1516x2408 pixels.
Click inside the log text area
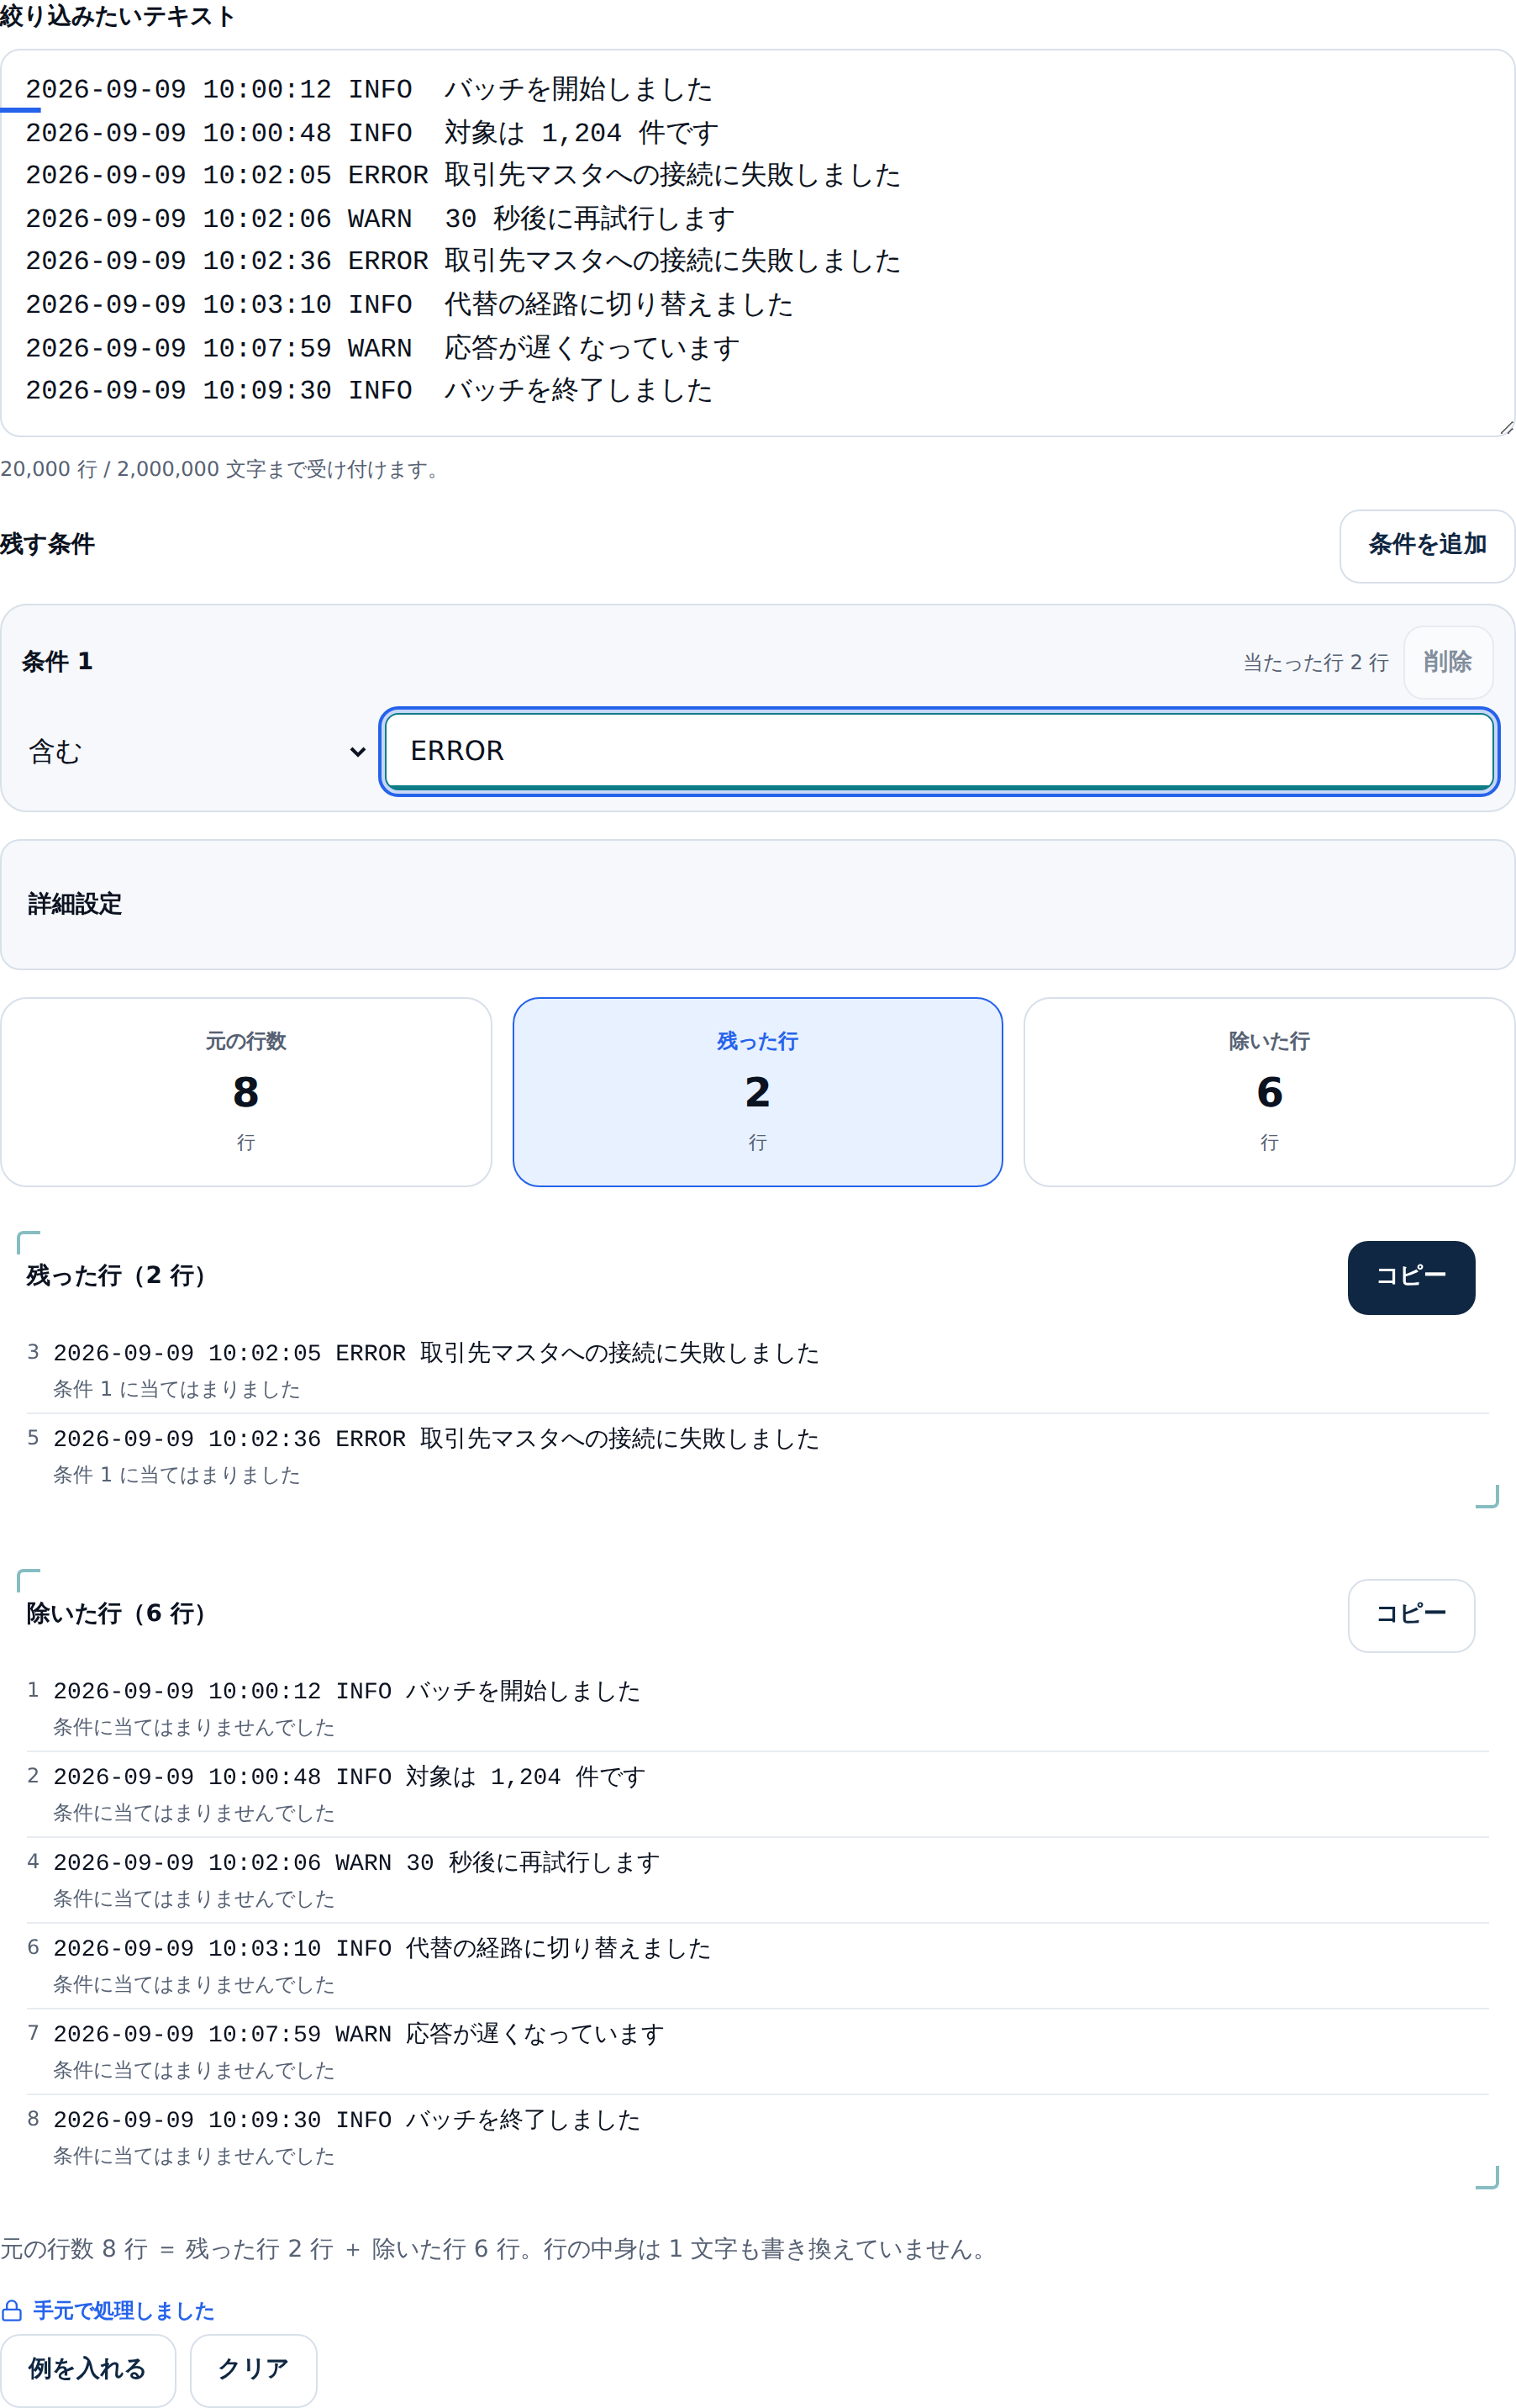coord(757,243)
